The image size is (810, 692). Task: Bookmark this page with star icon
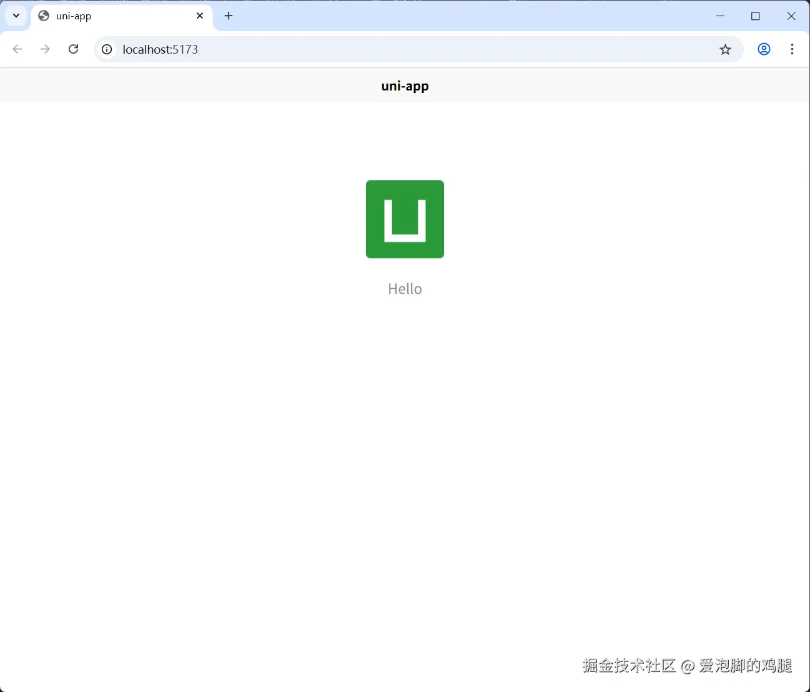point(725,49)
